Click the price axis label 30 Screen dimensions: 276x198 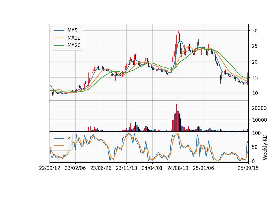coord(255,31)
